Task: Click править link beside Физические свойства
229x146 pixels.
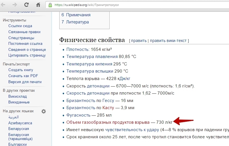Action: (139, 41)
